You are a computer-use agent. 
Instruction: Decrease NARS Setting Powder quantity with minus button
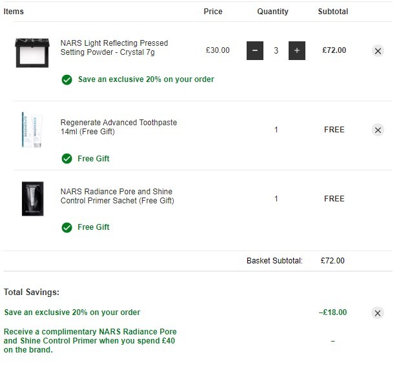click(255, 50)
